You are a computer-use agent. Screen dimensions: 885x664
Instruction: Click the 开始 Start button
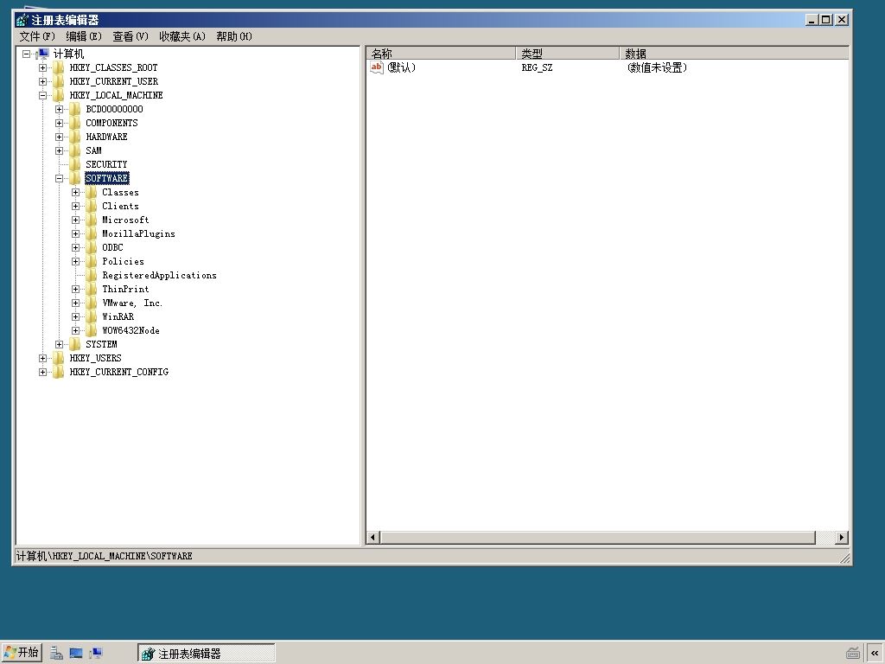[x=22, y=653]
